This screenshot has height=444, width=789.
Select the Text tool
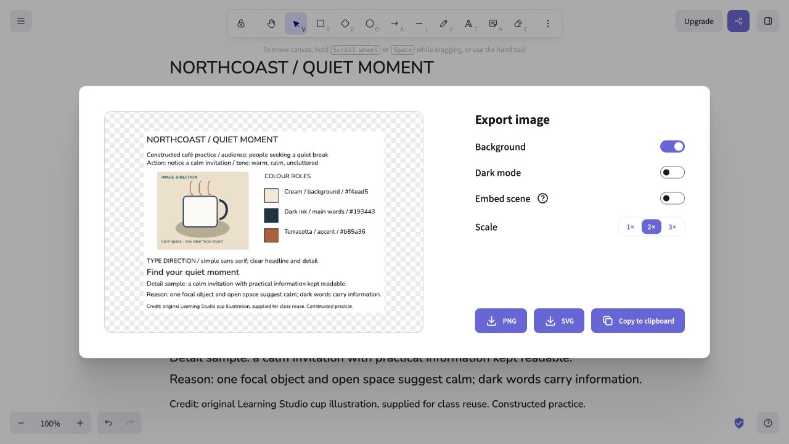pos(468,23)
